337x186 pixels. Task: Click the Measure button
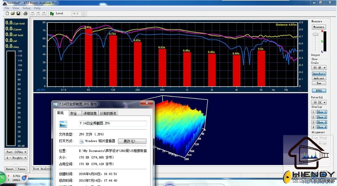point(319,27)
